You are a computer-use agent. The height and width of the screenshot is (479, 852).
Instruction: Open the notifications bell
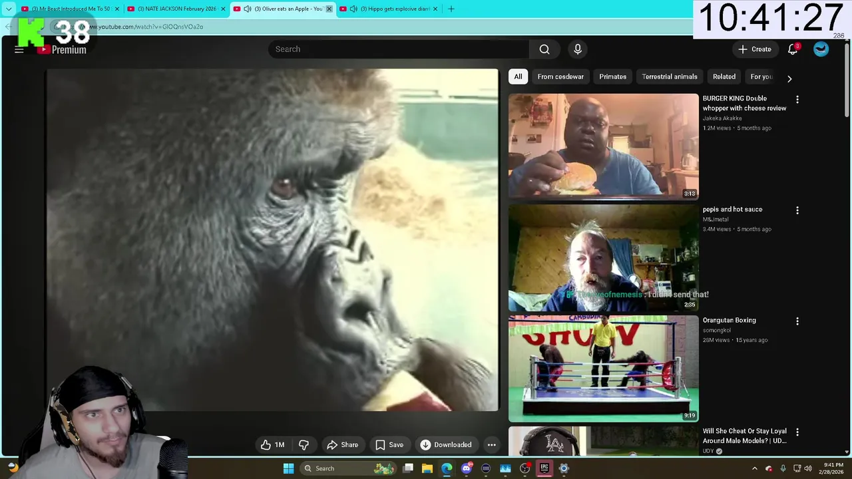[x=793, y=49]
